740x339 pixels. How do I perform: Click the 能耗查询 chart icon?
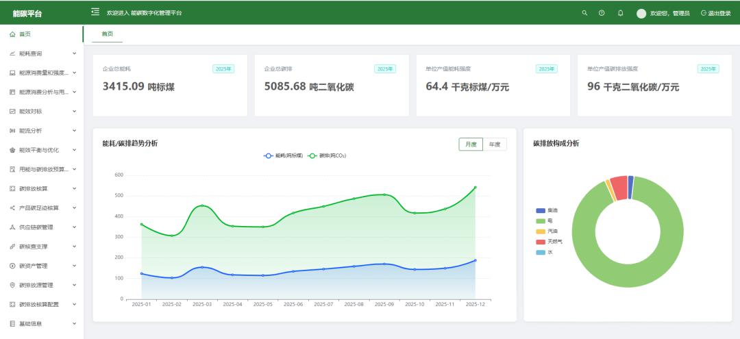pyautogui.click(x=12, y=53)
